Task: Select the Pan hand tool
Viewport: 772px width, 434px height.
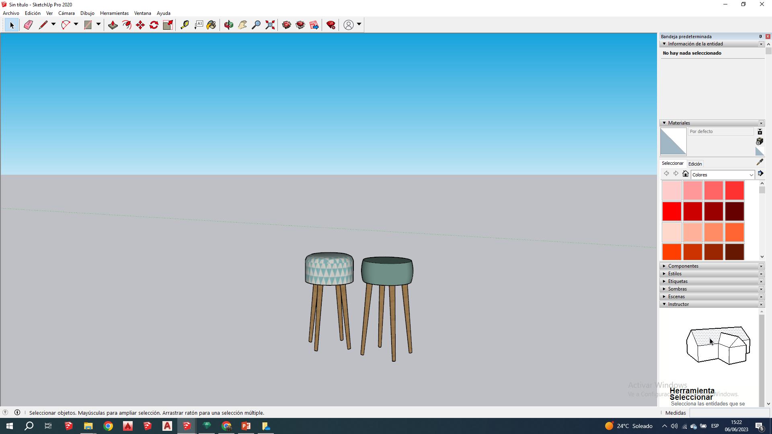Action: [x=242, y=25]
